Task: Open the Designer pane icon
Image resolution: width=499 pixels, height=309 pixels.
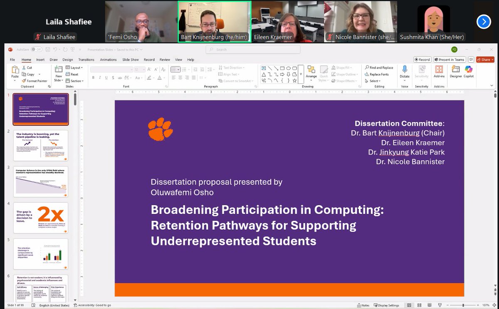Action: pyautogui.click(x=456, y=69)
